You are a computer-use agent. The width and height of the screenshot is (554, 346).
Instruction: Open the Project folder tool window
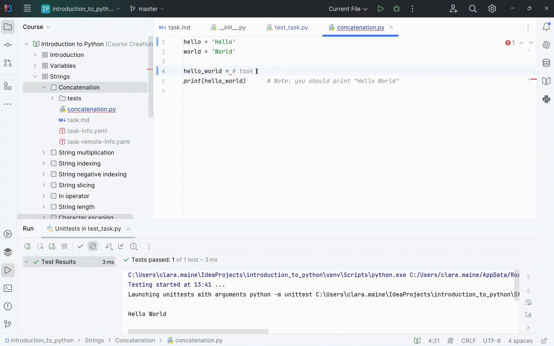coord(8,27)
